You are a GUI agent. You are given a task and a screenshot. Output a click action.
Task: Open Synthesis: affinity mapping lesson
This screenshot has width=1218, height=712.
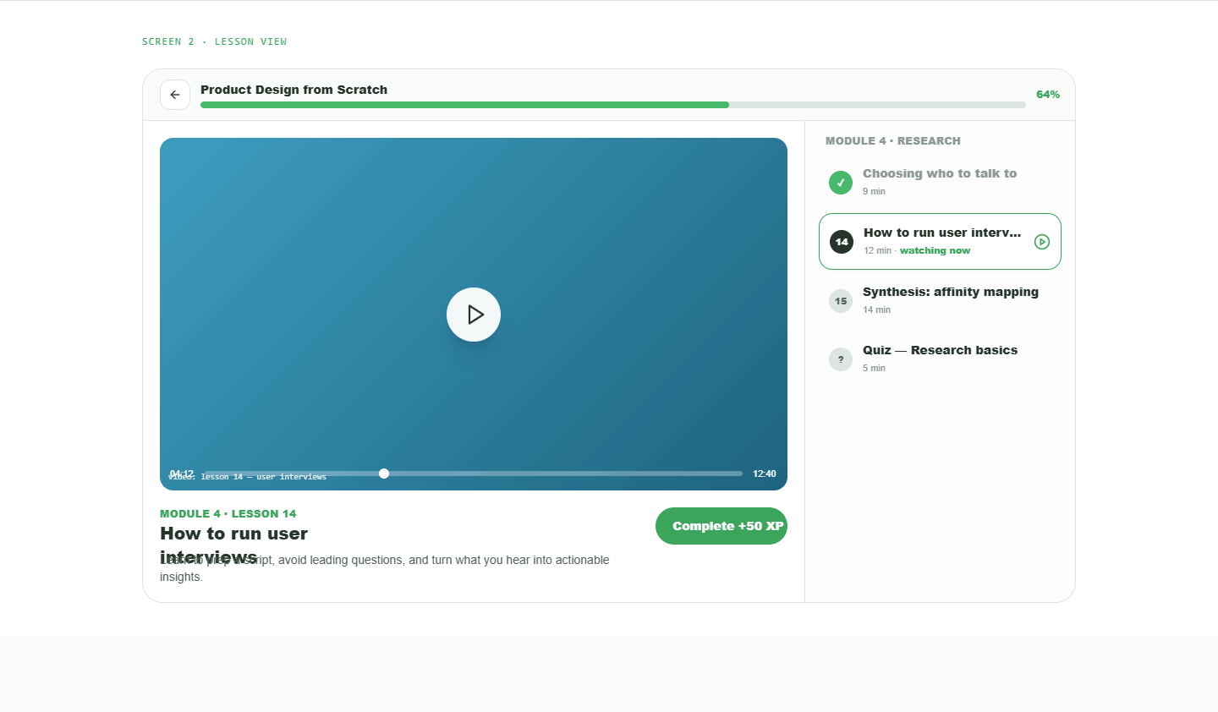[x=940, y=300]
